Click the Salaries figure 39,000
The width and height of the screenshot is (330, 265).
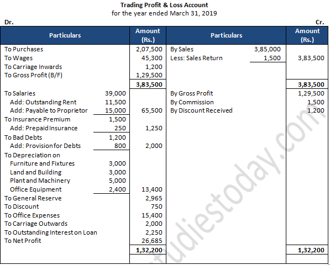[116, 93]
